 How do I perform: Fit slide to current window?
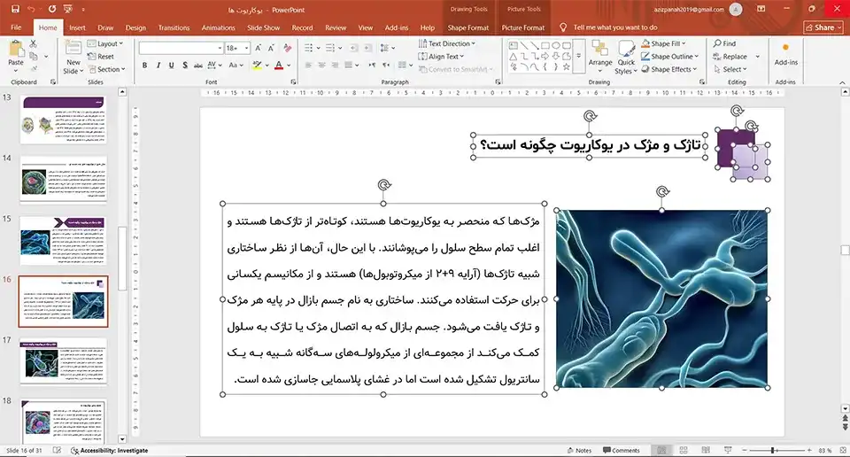[x=842, y=451]
